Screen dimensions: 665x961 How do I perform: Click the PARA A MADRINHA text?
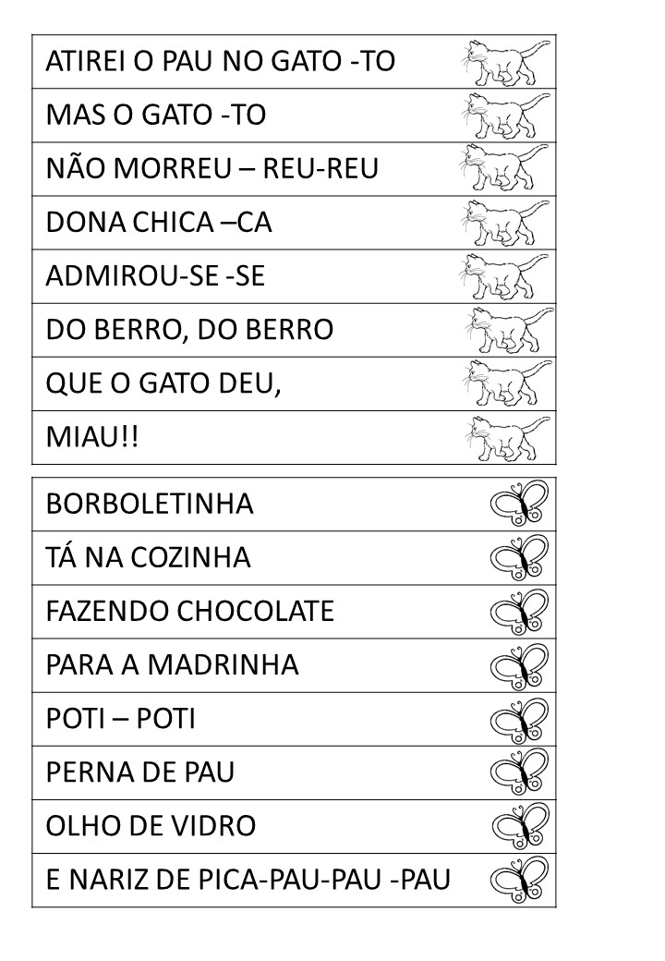pos(172,665)
